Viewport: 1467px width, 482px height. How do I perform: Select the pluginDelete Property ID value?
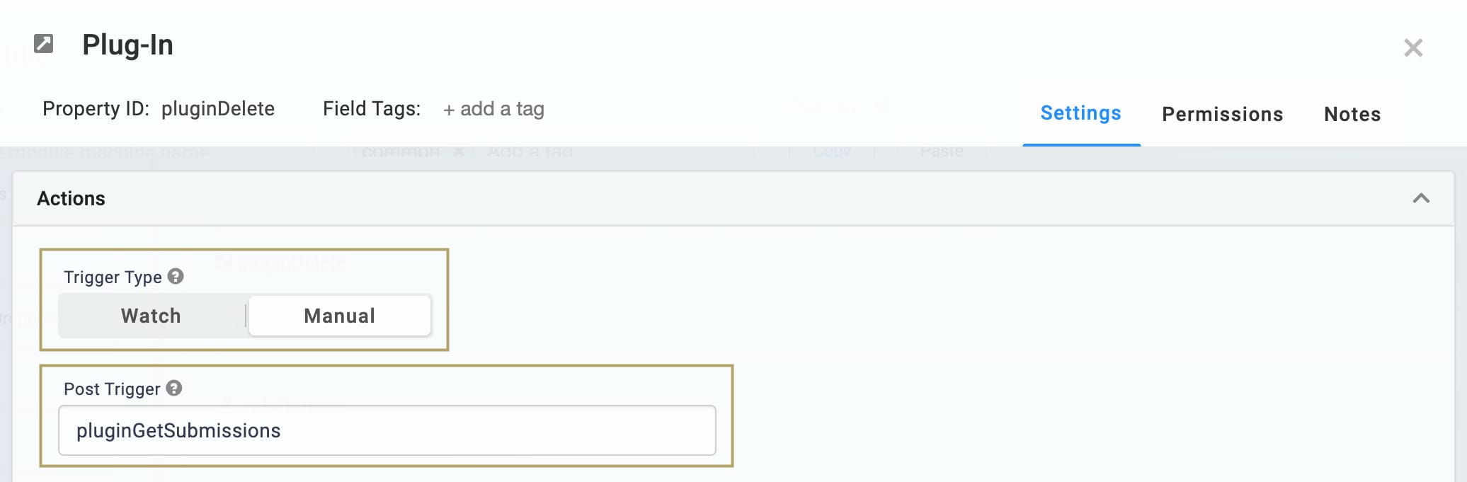point(218,109)
